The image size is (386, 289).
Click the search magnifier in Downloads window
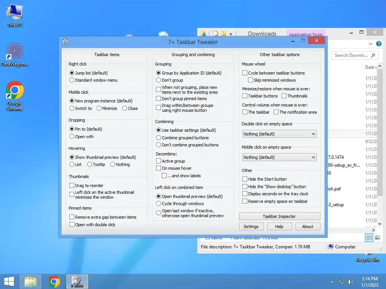point(373,55)
